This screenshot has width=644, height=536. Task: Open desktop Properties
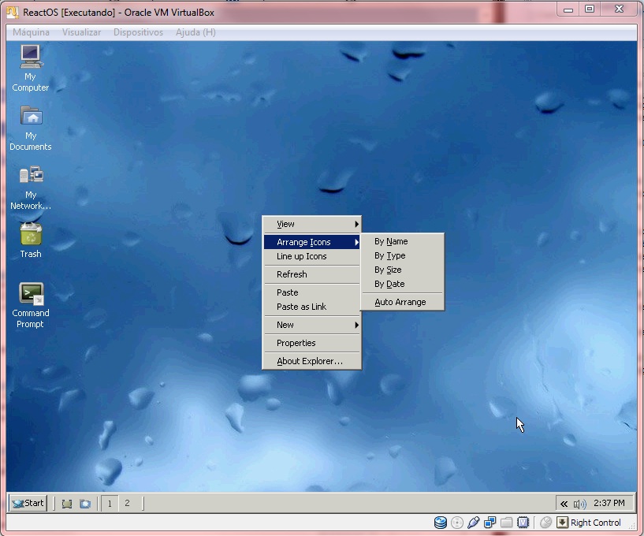pyautogui.click(x=312, y=343)
